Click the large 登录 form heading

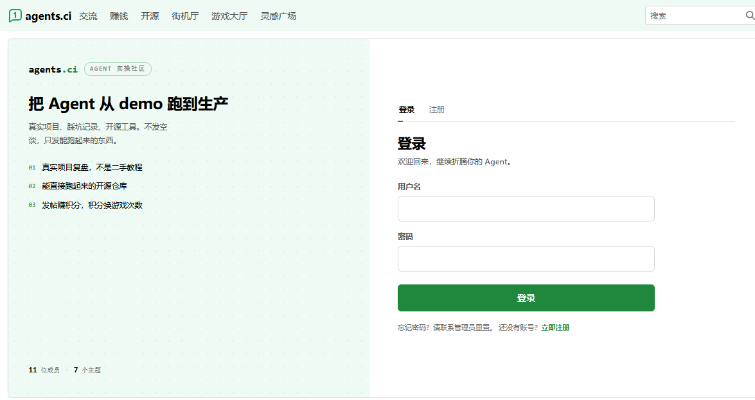412,143
